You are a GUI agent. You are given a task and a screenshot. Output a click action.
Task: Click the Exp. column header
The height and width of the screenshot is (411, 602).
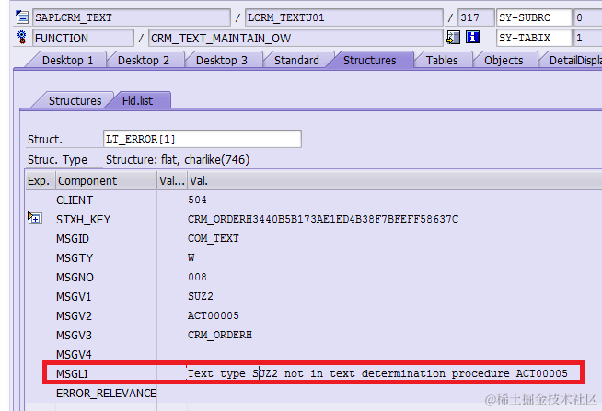[41, 180]
